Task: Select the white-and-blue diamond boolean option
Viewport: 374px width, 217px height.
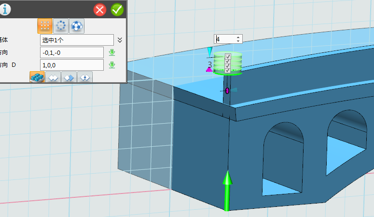Action: (69, 77)
